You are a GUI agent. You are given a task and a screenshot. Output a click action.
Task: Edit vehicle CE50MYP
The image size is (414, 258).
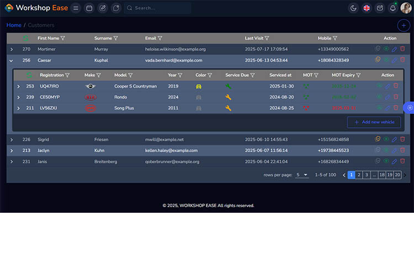tap(388, 97)
